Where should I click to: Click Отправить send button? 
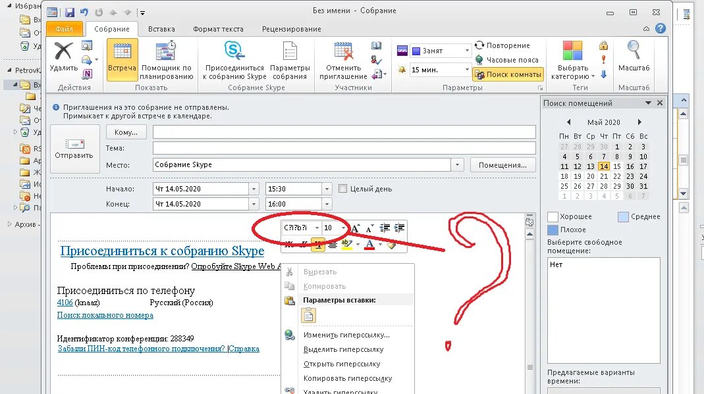click(x=75, y=149)
